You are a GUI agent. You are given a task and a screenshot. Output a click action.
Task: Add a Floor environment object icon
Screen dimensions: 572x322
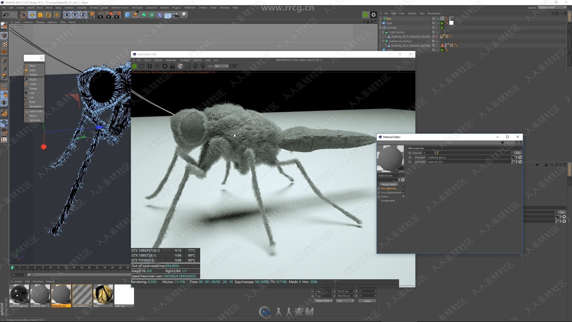pos(168,15)
